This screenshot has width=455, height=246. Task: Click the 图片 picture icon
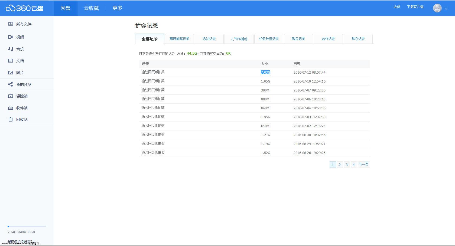tap(11, 73)
